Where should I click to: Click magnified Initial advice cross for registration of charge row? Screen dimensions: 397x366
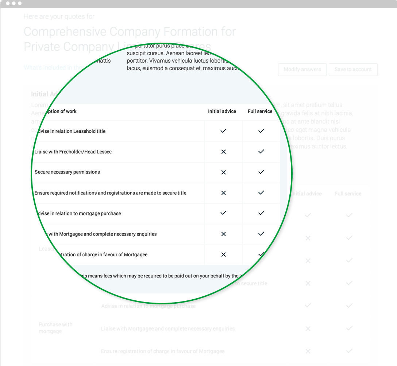[x=223, y=254]
